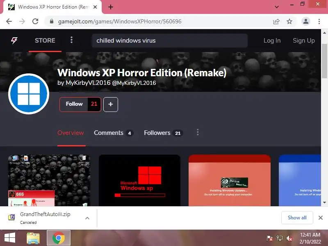Click the network tray icon
This screenshot has height=246, width=328.
click(x=280, y=238)
